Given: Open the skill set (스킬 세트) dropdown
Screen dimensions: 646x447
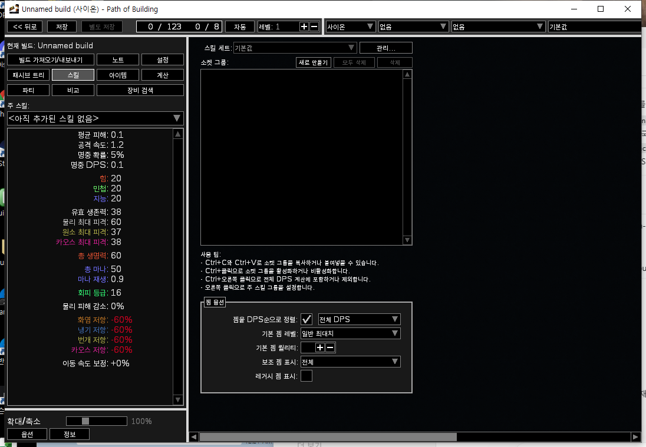Looking at the screenshot, I should (295, 48).
